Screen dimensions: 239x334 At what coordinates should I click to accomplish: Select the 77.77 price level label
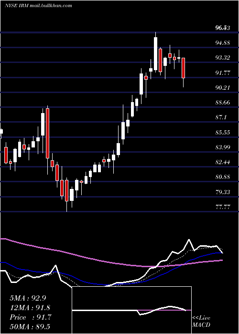coord(223,207)
